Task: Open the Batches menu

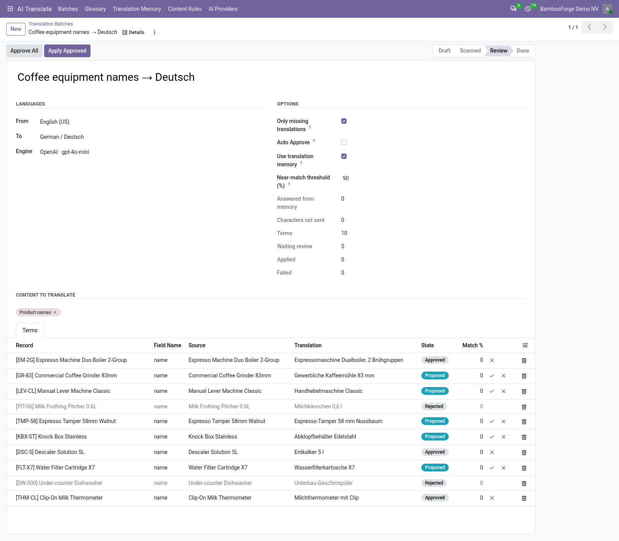Action: [68, 9]
